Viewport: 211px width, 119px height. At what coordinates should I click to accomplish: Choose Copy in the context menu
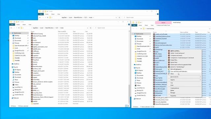pos(172,85)
